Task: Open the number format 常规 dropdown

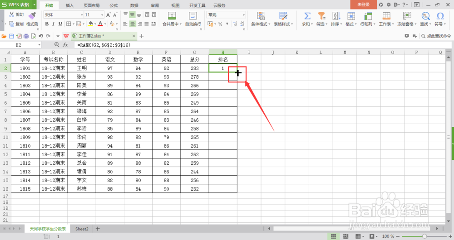Action: (244, 15)
